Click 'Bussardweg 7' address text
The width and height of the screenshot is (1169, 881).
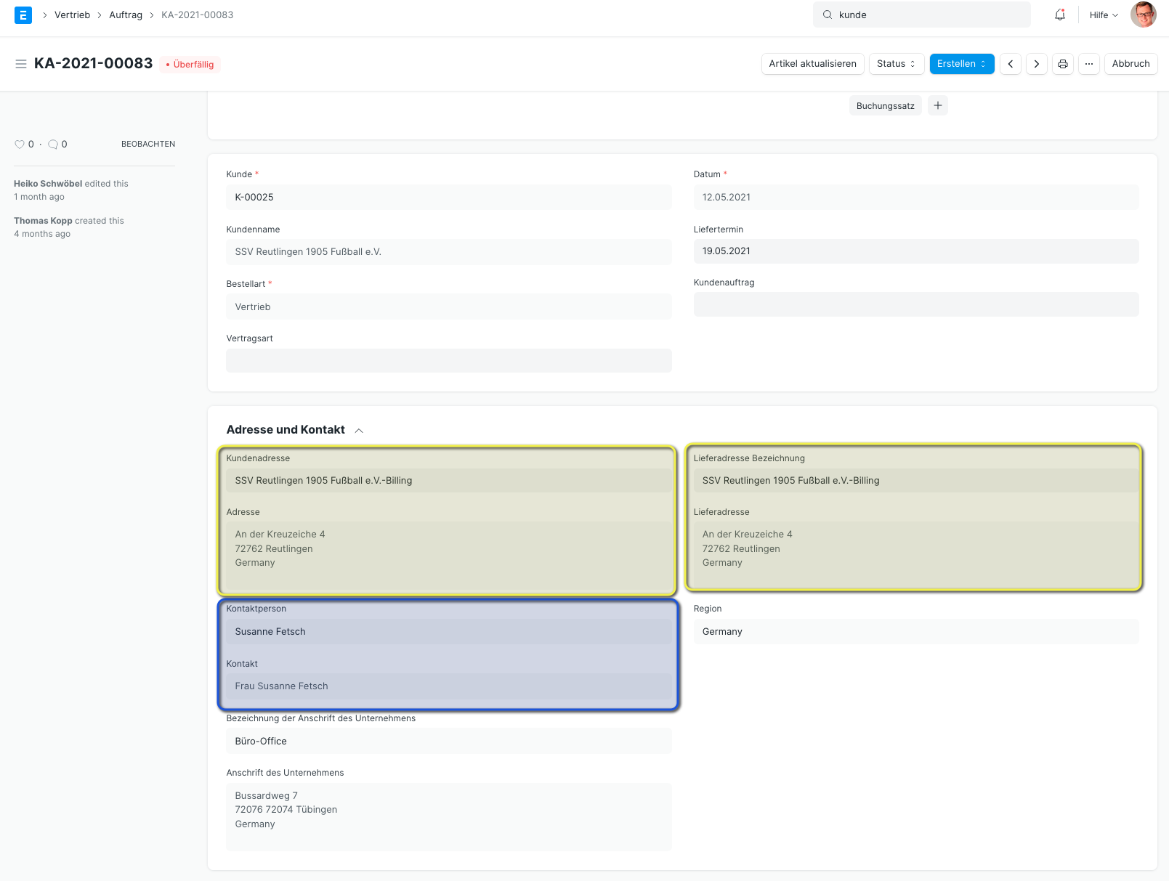tap(266, 796)
